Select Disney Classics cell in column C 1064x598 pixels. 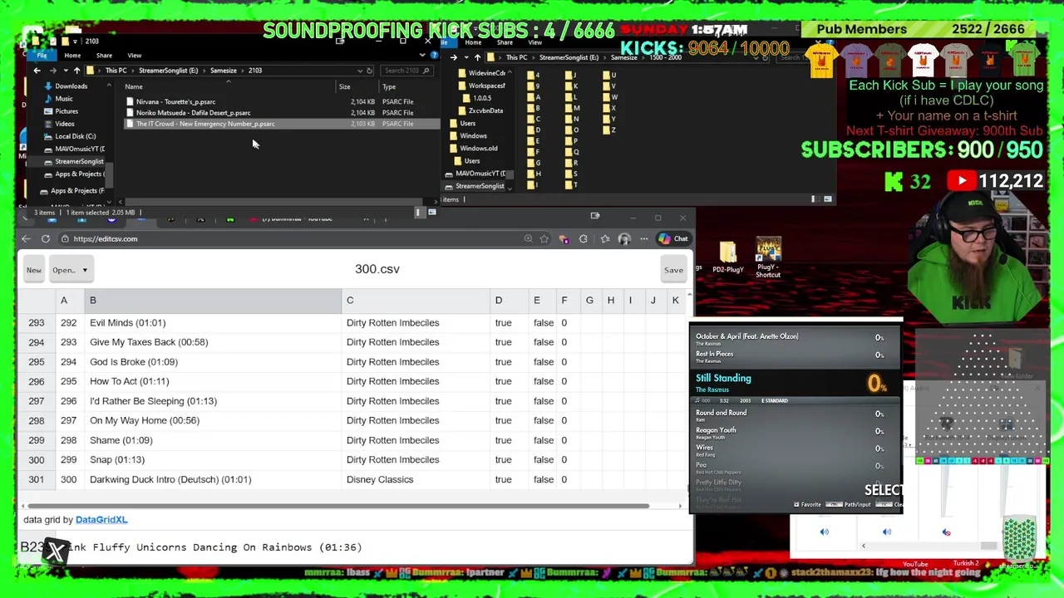click(x=416, y=479)
